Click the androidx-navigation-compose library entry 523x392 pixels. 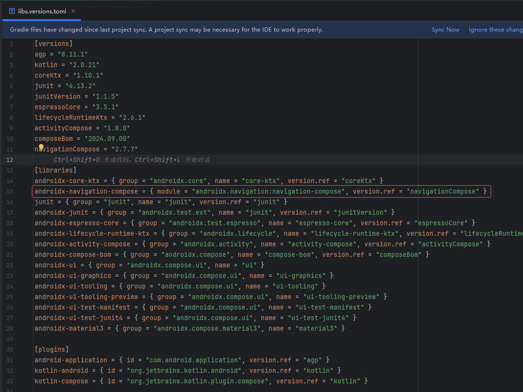(260, 191)
